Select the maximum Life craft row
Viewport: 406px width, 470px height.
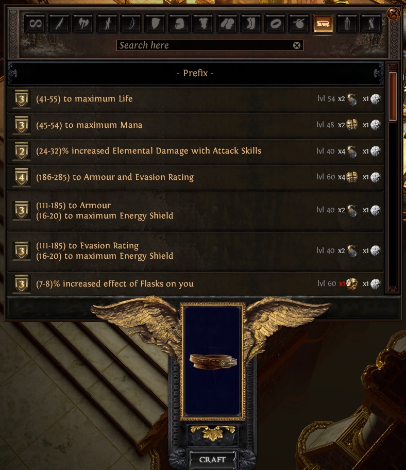click(x=196, y=99)
